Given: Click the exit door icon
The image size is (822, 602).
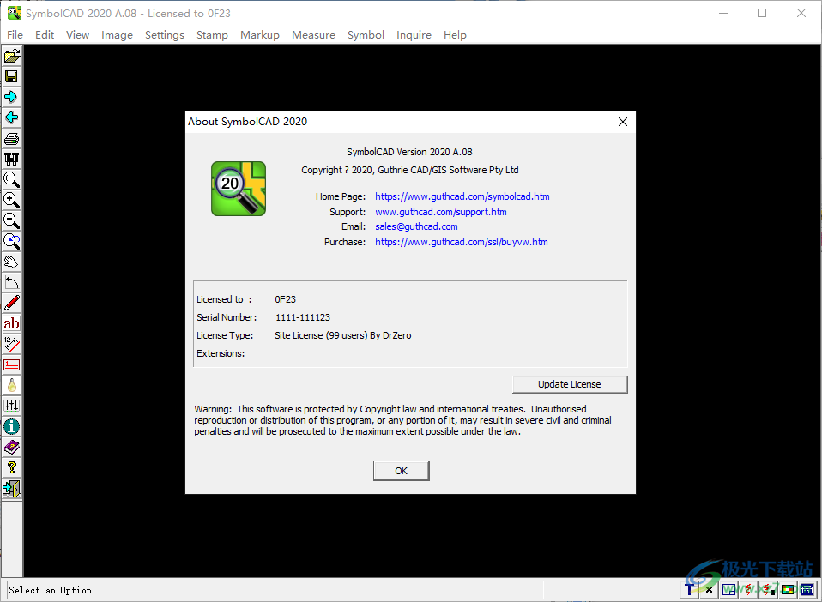Looking at the screenshot, I should (11, 488).
